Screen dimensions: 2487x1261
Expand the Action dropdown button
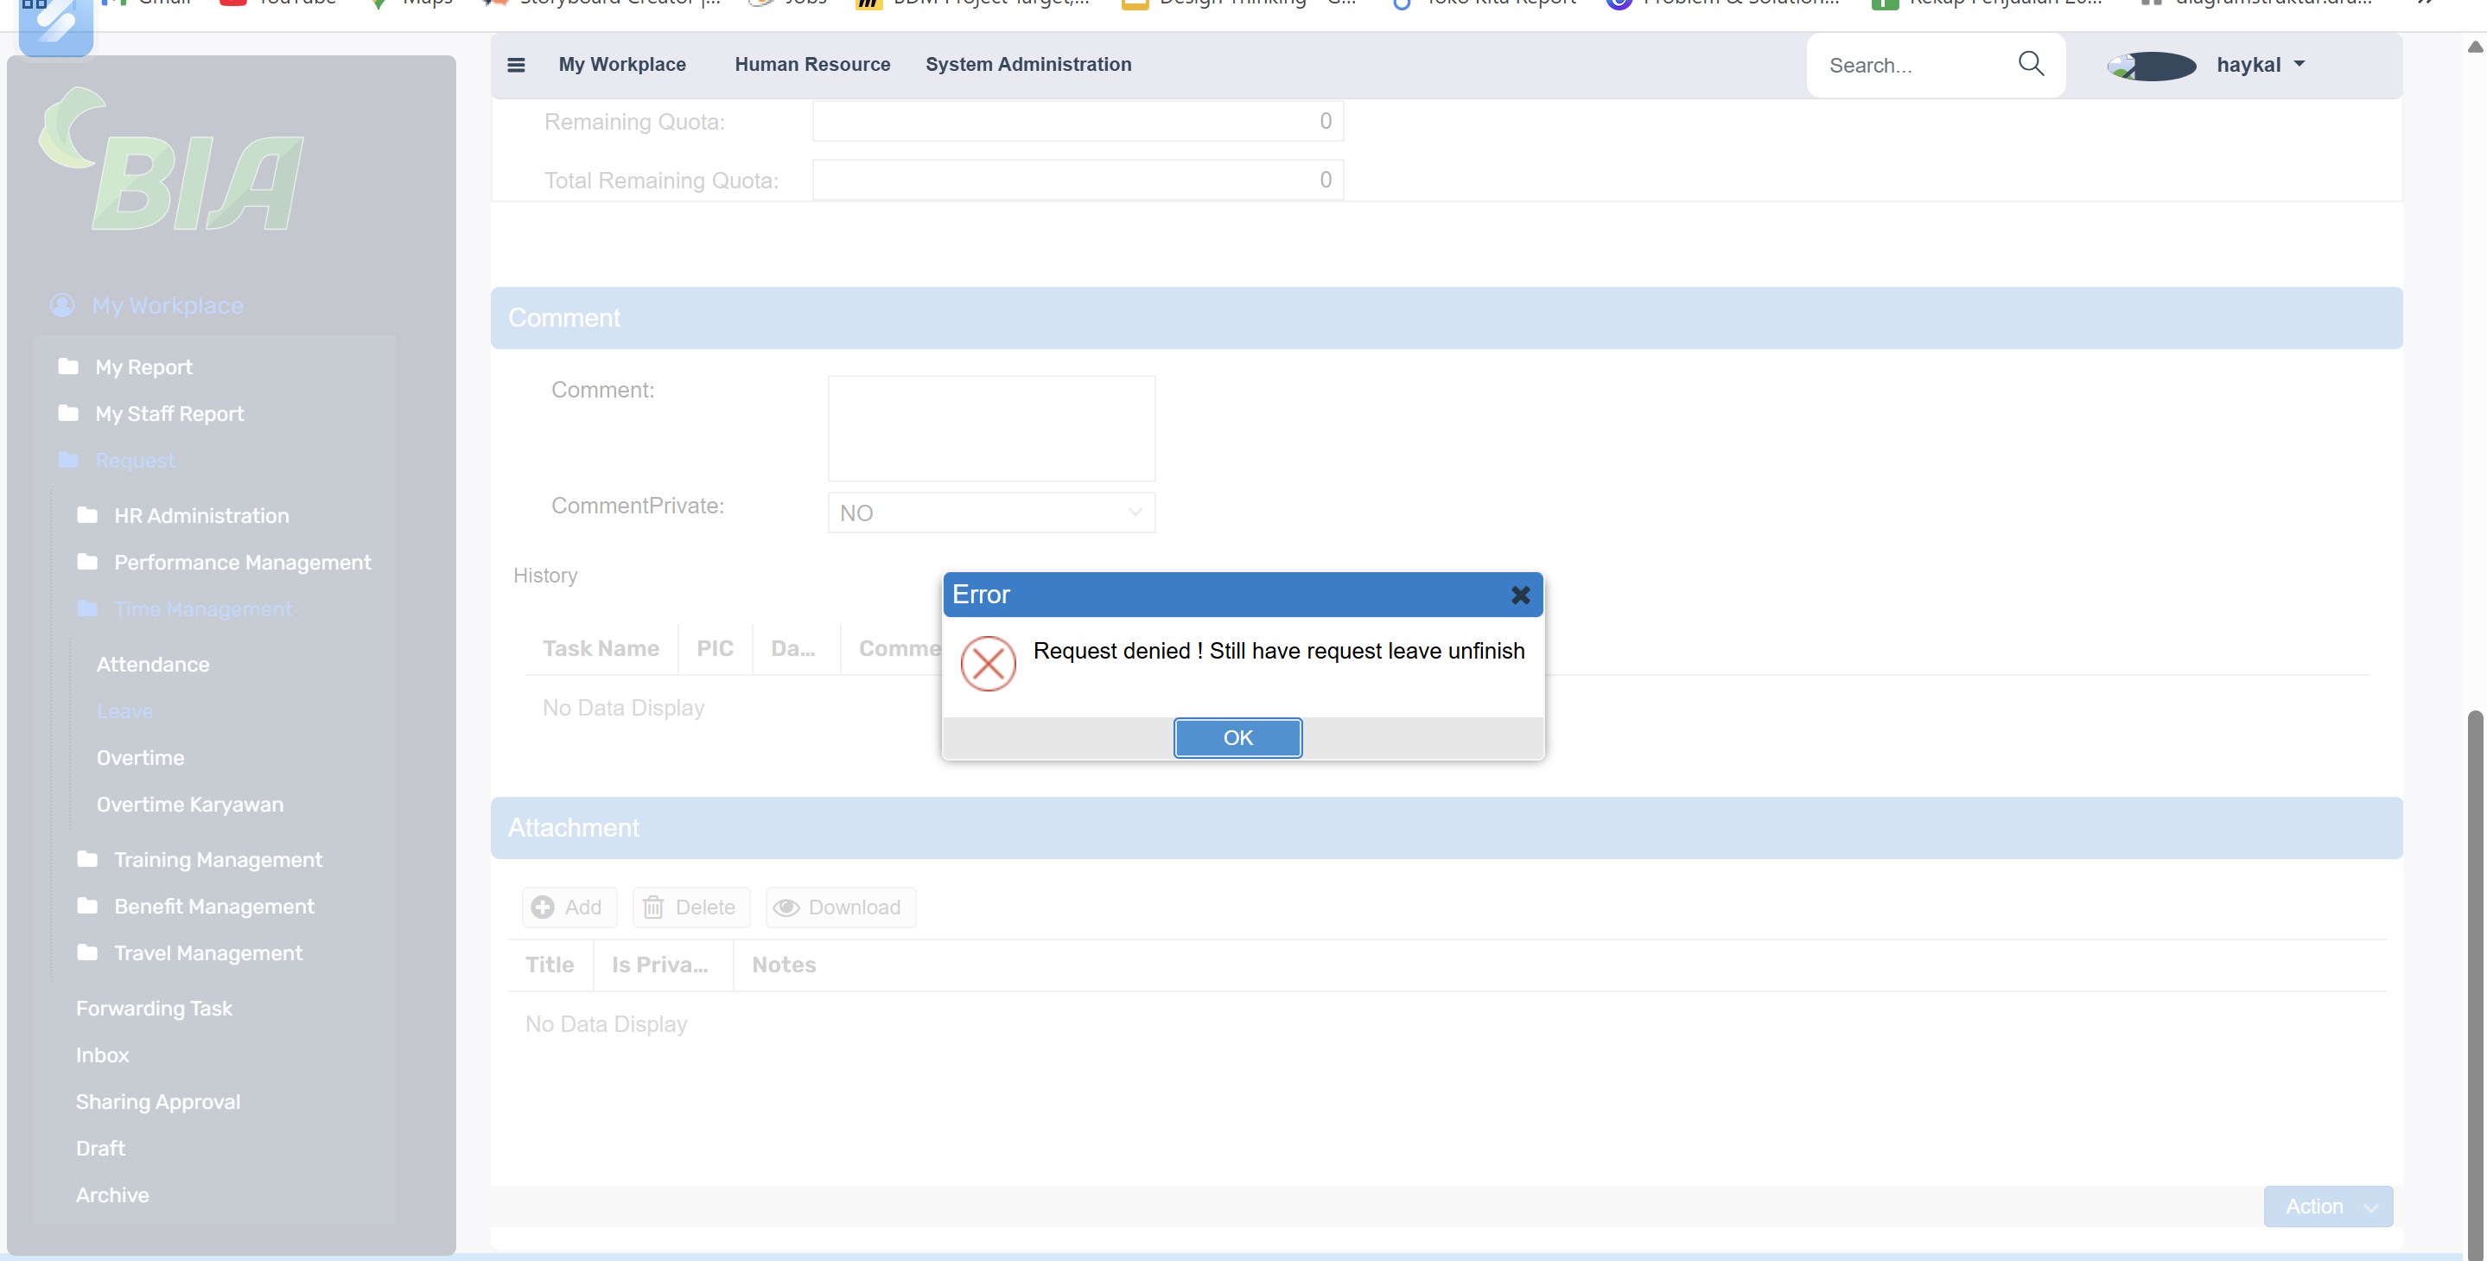(x=2327, y=1206)
